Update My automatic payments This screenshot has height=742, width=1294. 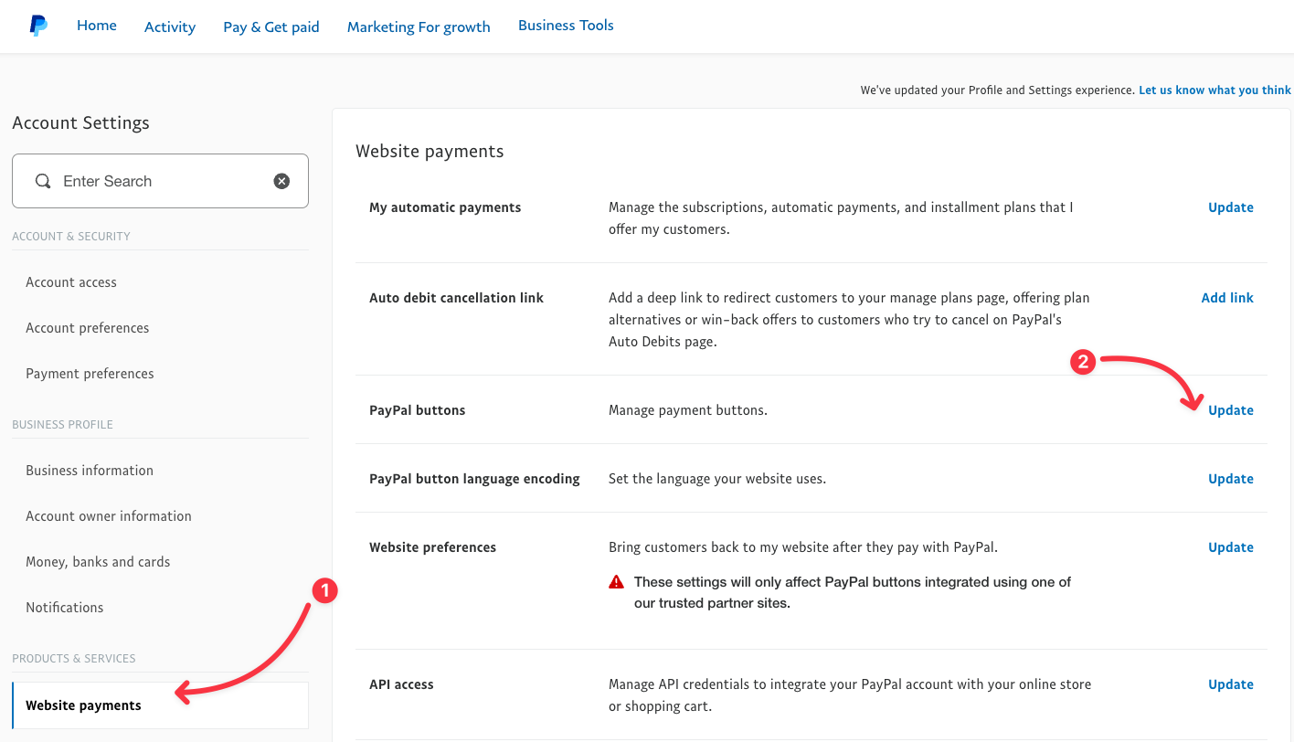pyautogui.click(x=1231, y=207)
